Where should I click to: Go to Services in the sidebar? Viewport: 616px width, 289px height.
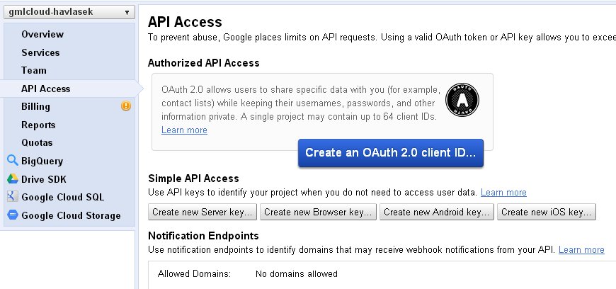point(40,52)
